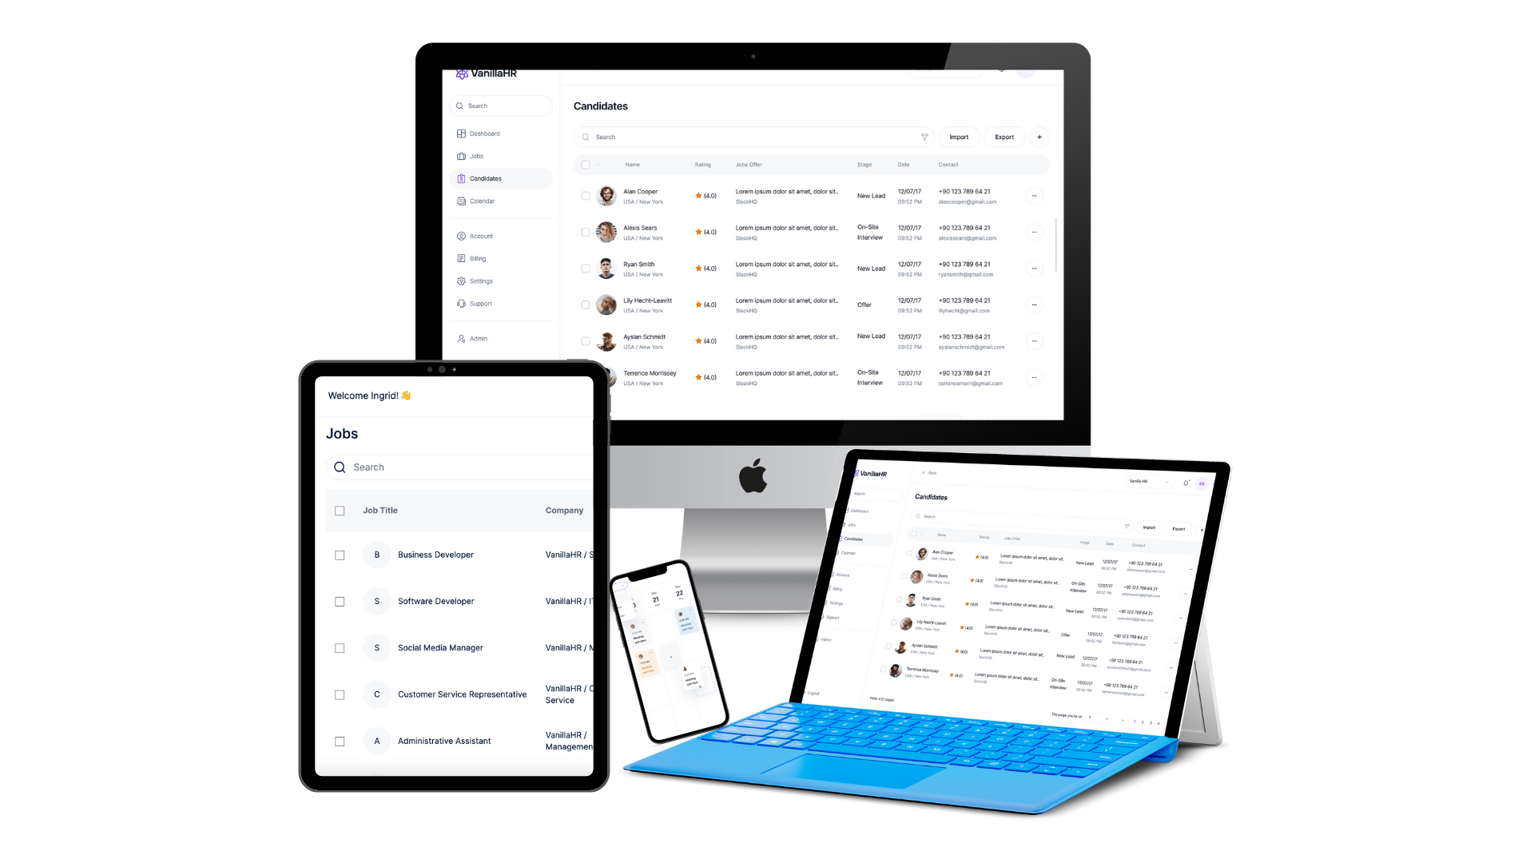Click the Candidates sidebar icon
This screenshot has width=1534, height=863.
(x=460, y=178)
